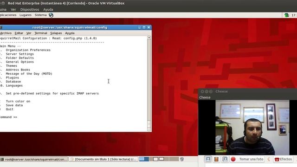Click 'Server Settings' text in terminal
This screenshot has height=167, width=297.
pos(19,54)
